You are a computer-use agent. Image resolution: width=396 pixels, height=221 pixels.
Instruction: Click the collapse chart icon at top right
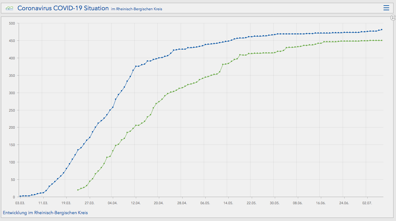(393, 18)
